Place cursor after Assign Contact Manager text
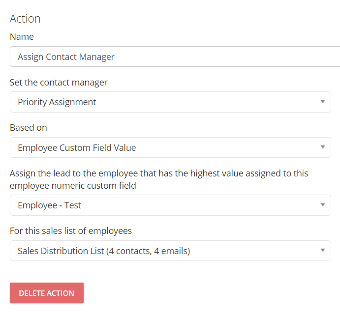 (x=115, y=57)
